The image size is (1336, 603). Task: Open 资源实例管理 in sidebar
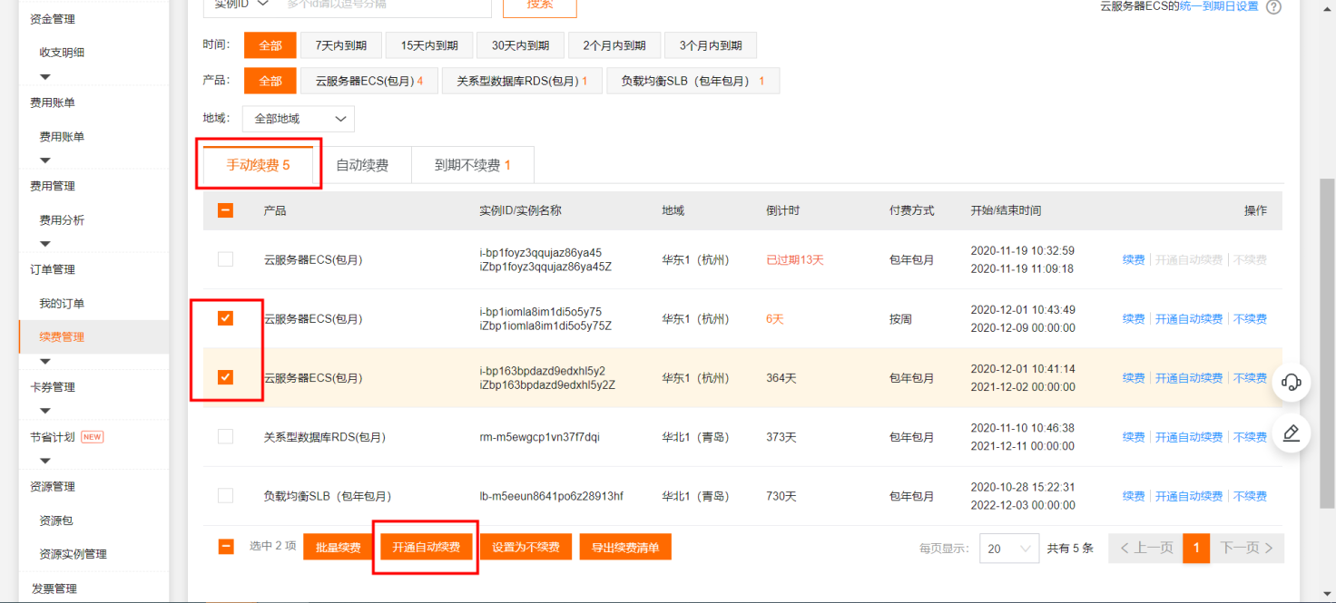[73, 554]
